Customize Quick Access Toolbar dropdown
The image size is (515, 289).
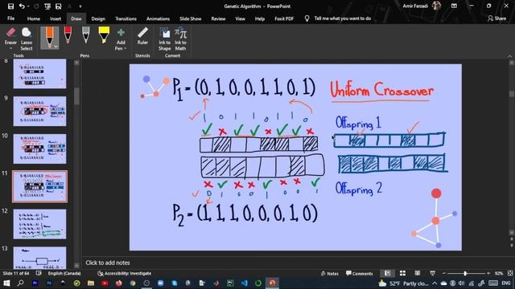[x=80, y=6]
